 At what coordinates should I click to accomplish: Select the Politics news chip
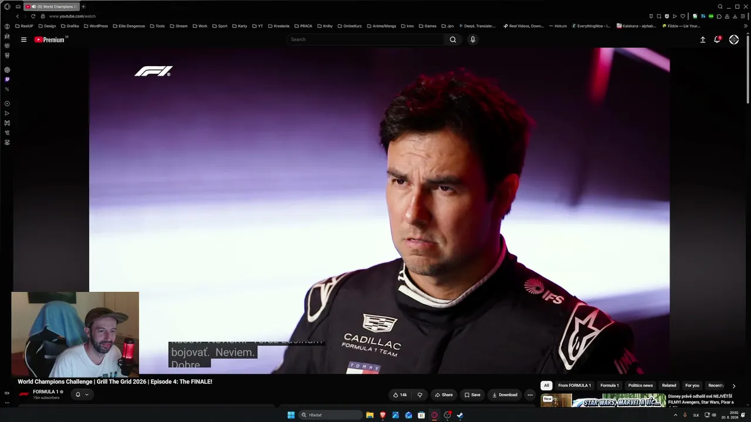tap(640, 386)
